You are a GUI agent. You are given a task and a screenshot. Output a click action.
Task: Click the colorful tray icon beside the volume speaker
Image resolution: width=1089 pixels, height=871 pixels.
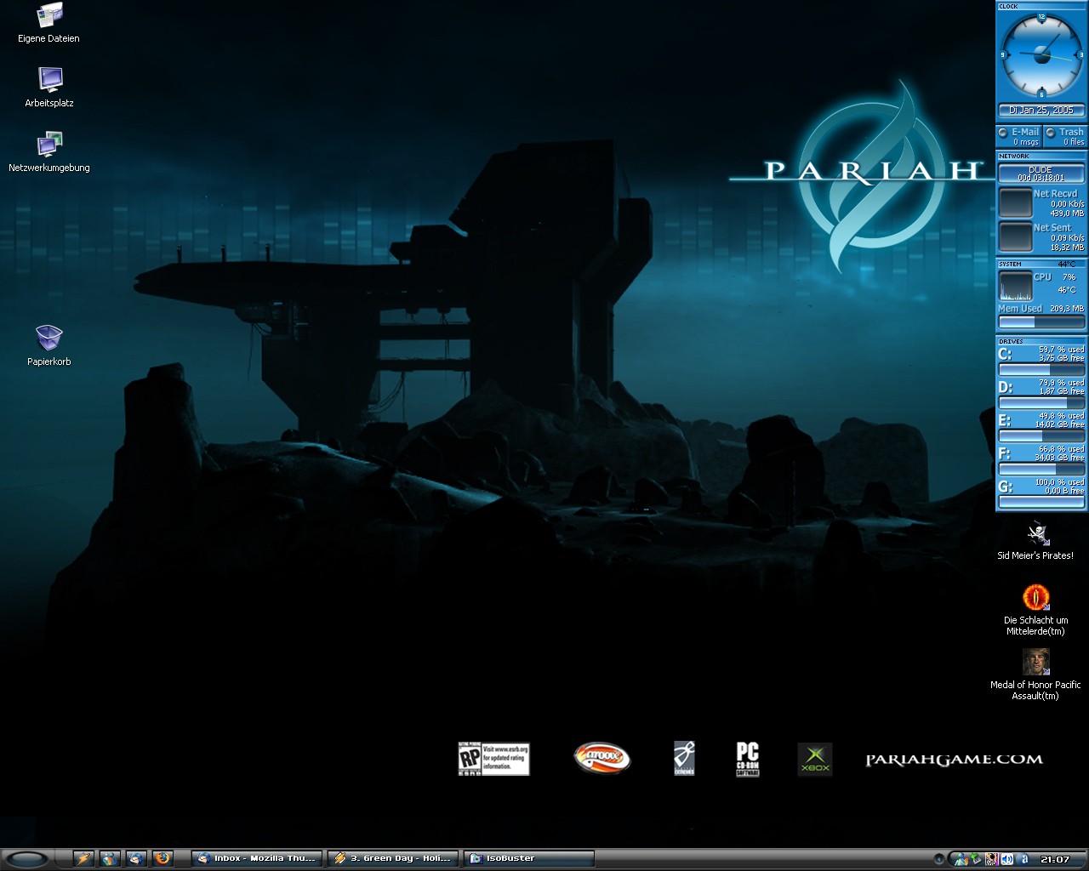click(992, 859)
